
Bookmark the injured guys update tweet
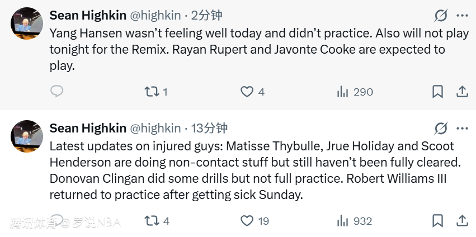tap(438, 221)
